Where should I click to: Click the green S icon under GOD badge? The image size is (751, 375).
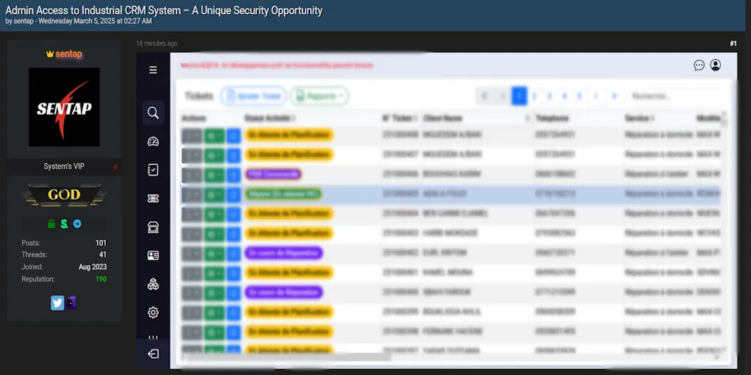point(64,223)
